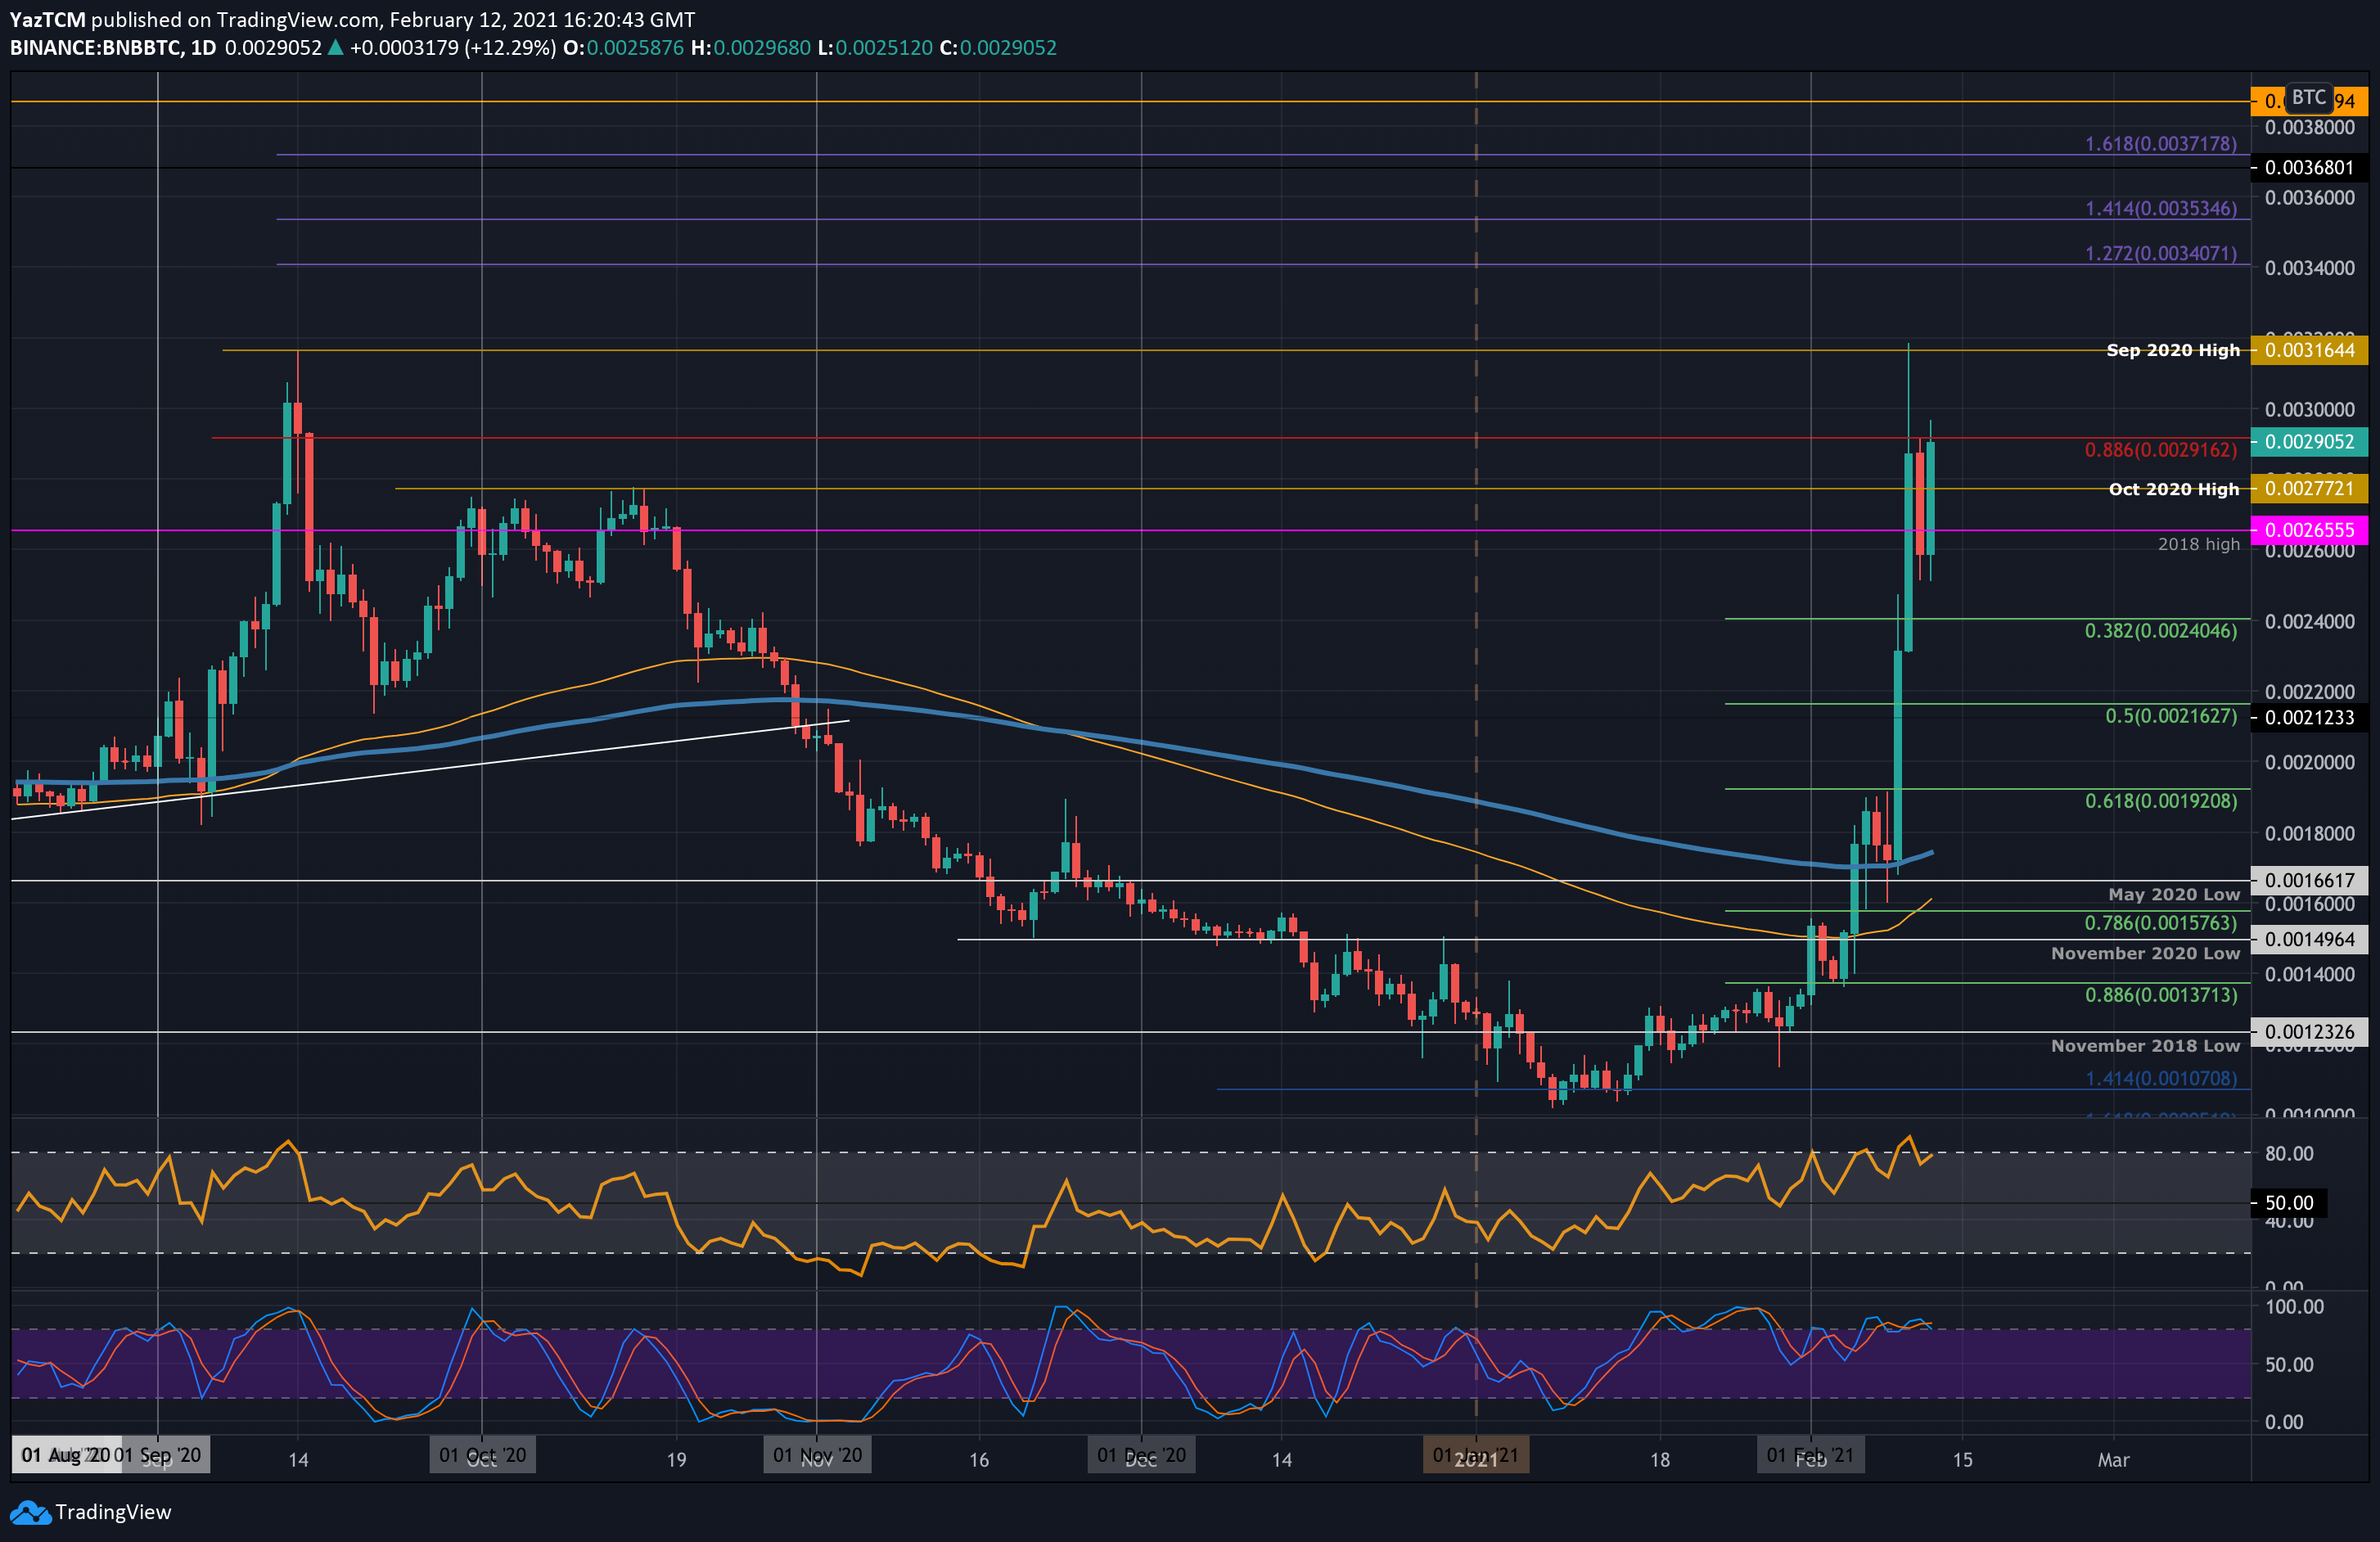Click the 01 Dec '20 date marker
This screenshot has width=2380, height=1542.
(1141, 1455)
